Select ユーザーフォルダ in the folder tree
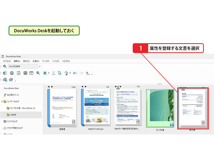The width and height of the screenshot is (214, 160). point(13,102)
